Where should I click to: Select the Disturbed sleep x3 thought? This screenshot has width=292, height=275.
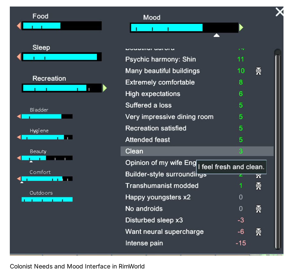tap(154, 220)
